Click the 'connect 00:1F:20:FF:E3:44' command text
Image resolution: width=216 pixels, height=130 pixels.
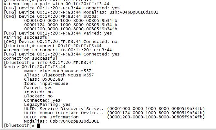[69, 46]
